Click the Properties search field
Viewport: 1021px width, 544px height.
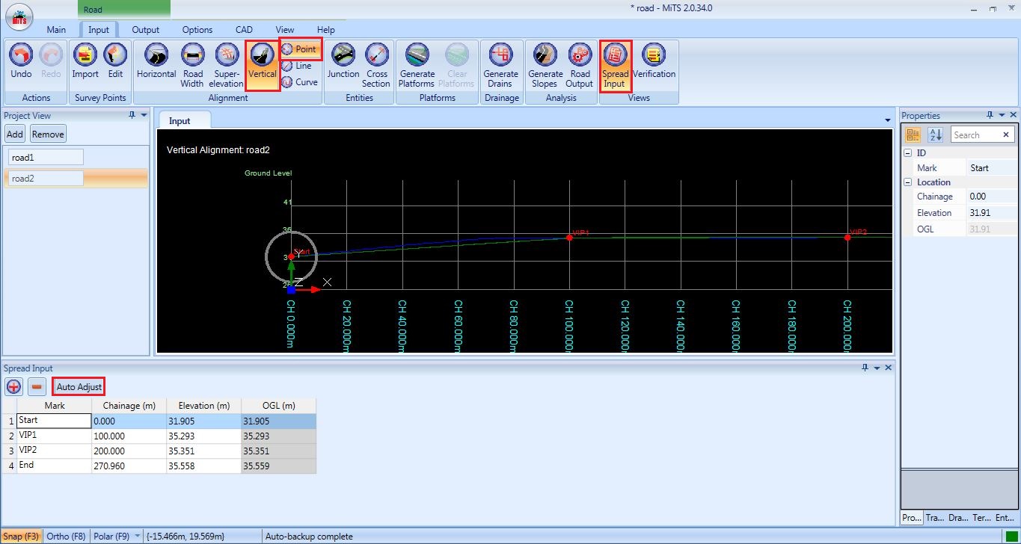[x=975, y=135]
